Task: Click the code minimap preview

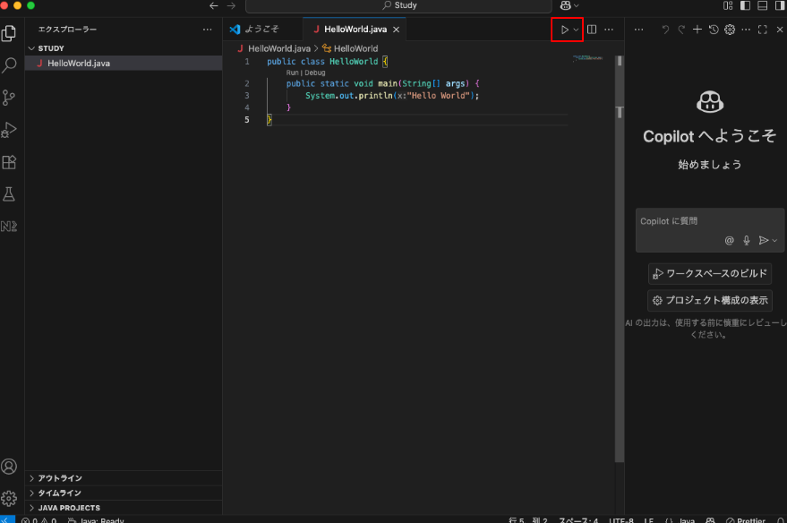Action: (x=587, y=58)
